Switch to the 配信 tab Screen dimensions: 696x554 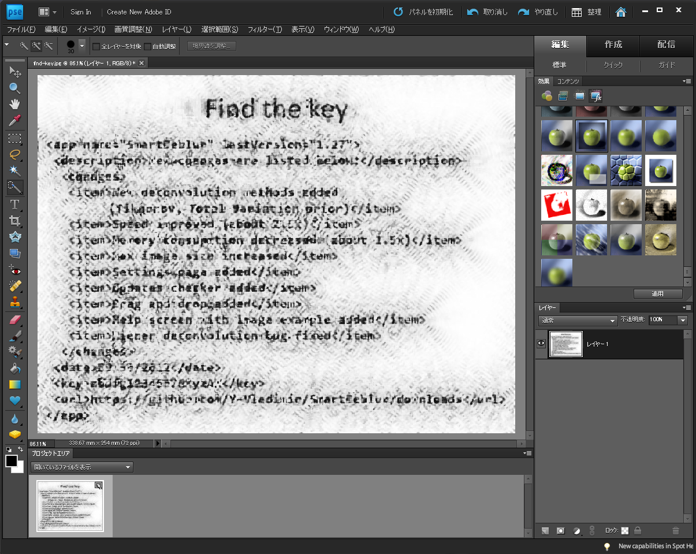point(666,45)
